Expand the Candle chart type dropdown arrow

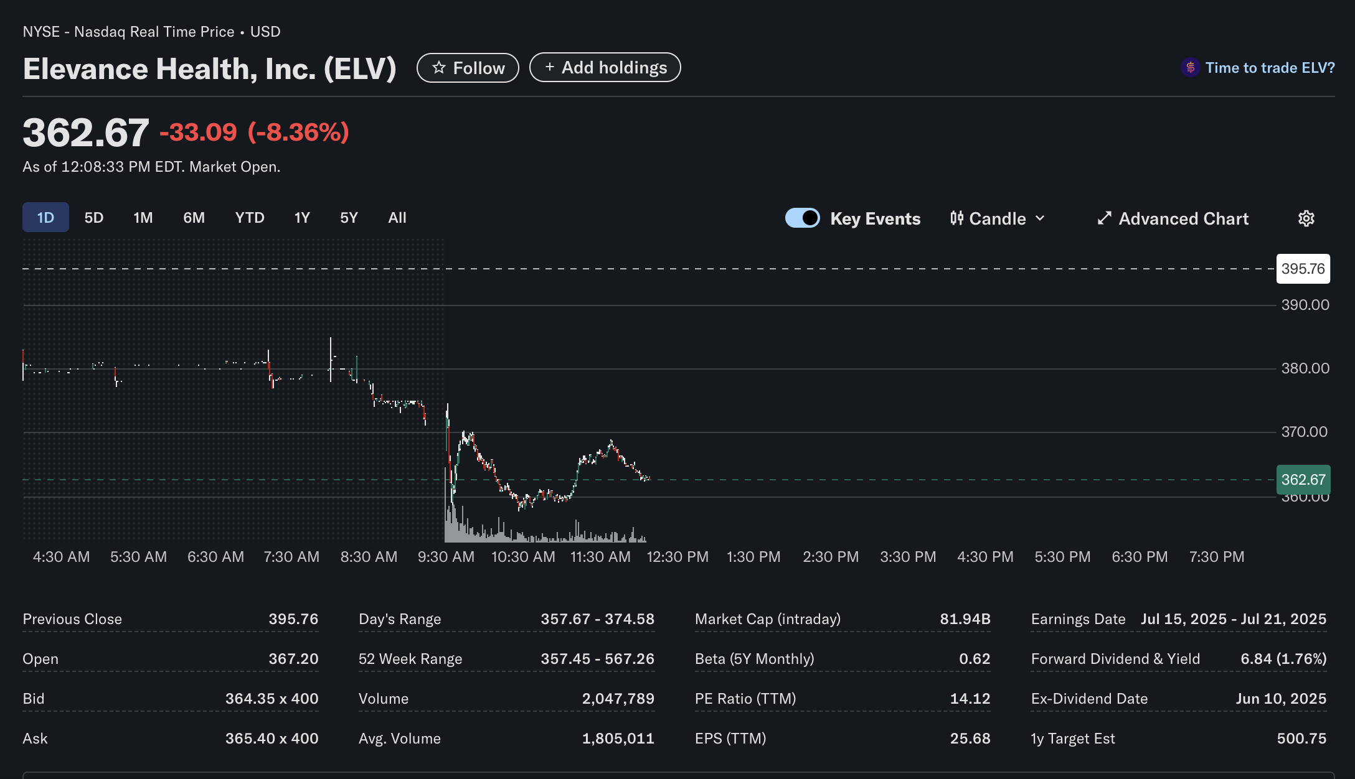coord(1040,218)
